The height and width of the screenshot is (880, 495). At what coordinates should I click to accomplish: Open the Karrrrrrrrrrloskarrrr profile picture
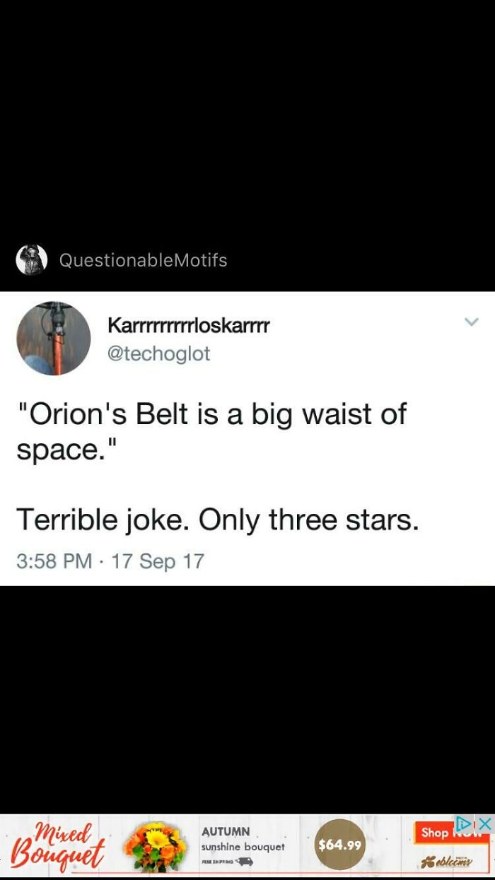[54, 339]
